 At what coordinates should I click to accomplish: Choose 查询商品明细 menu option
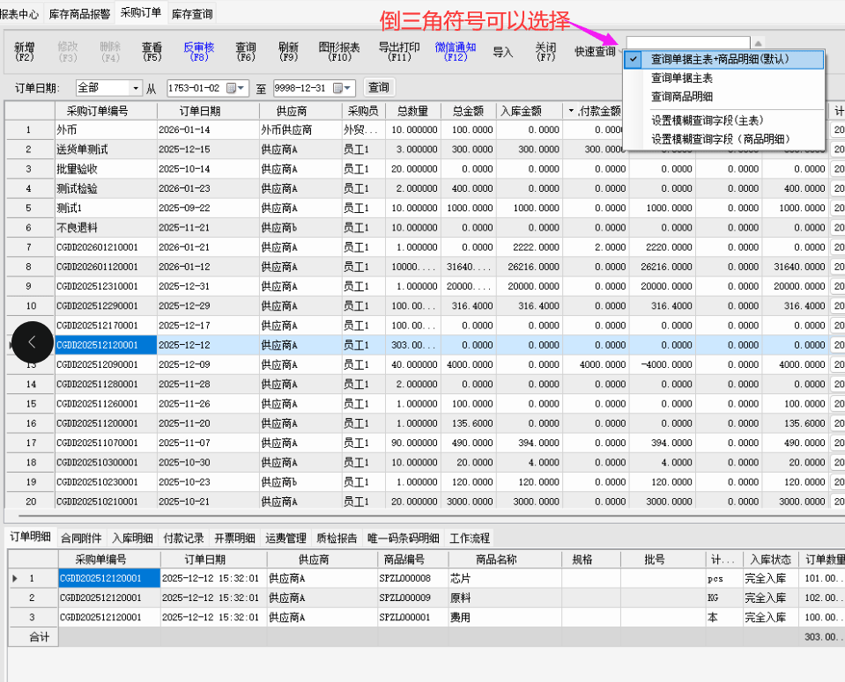pos(681,97)
